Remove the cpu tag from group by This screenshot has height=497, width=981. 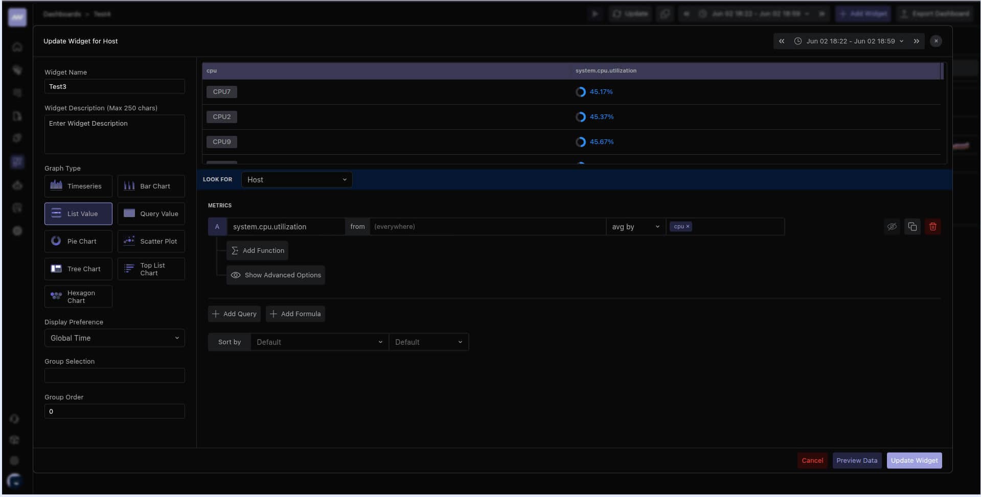click(688, 226)
